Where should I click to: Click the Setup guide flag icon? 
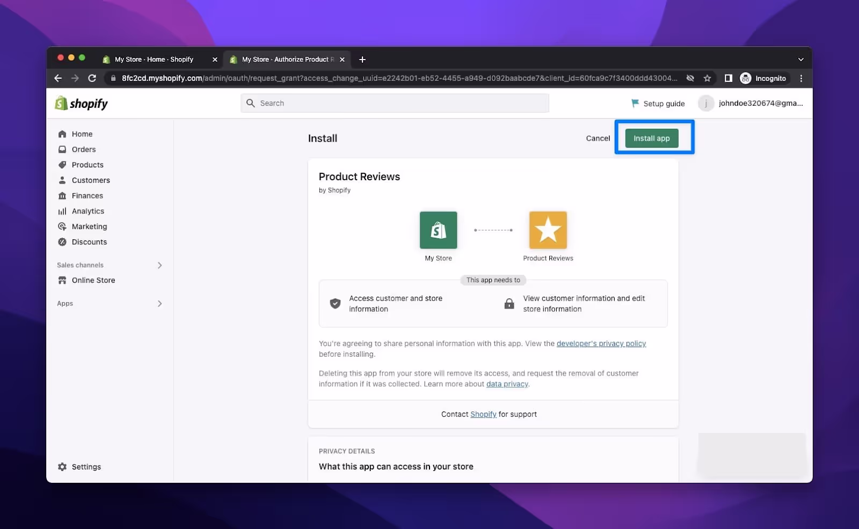tap(635, 103)
